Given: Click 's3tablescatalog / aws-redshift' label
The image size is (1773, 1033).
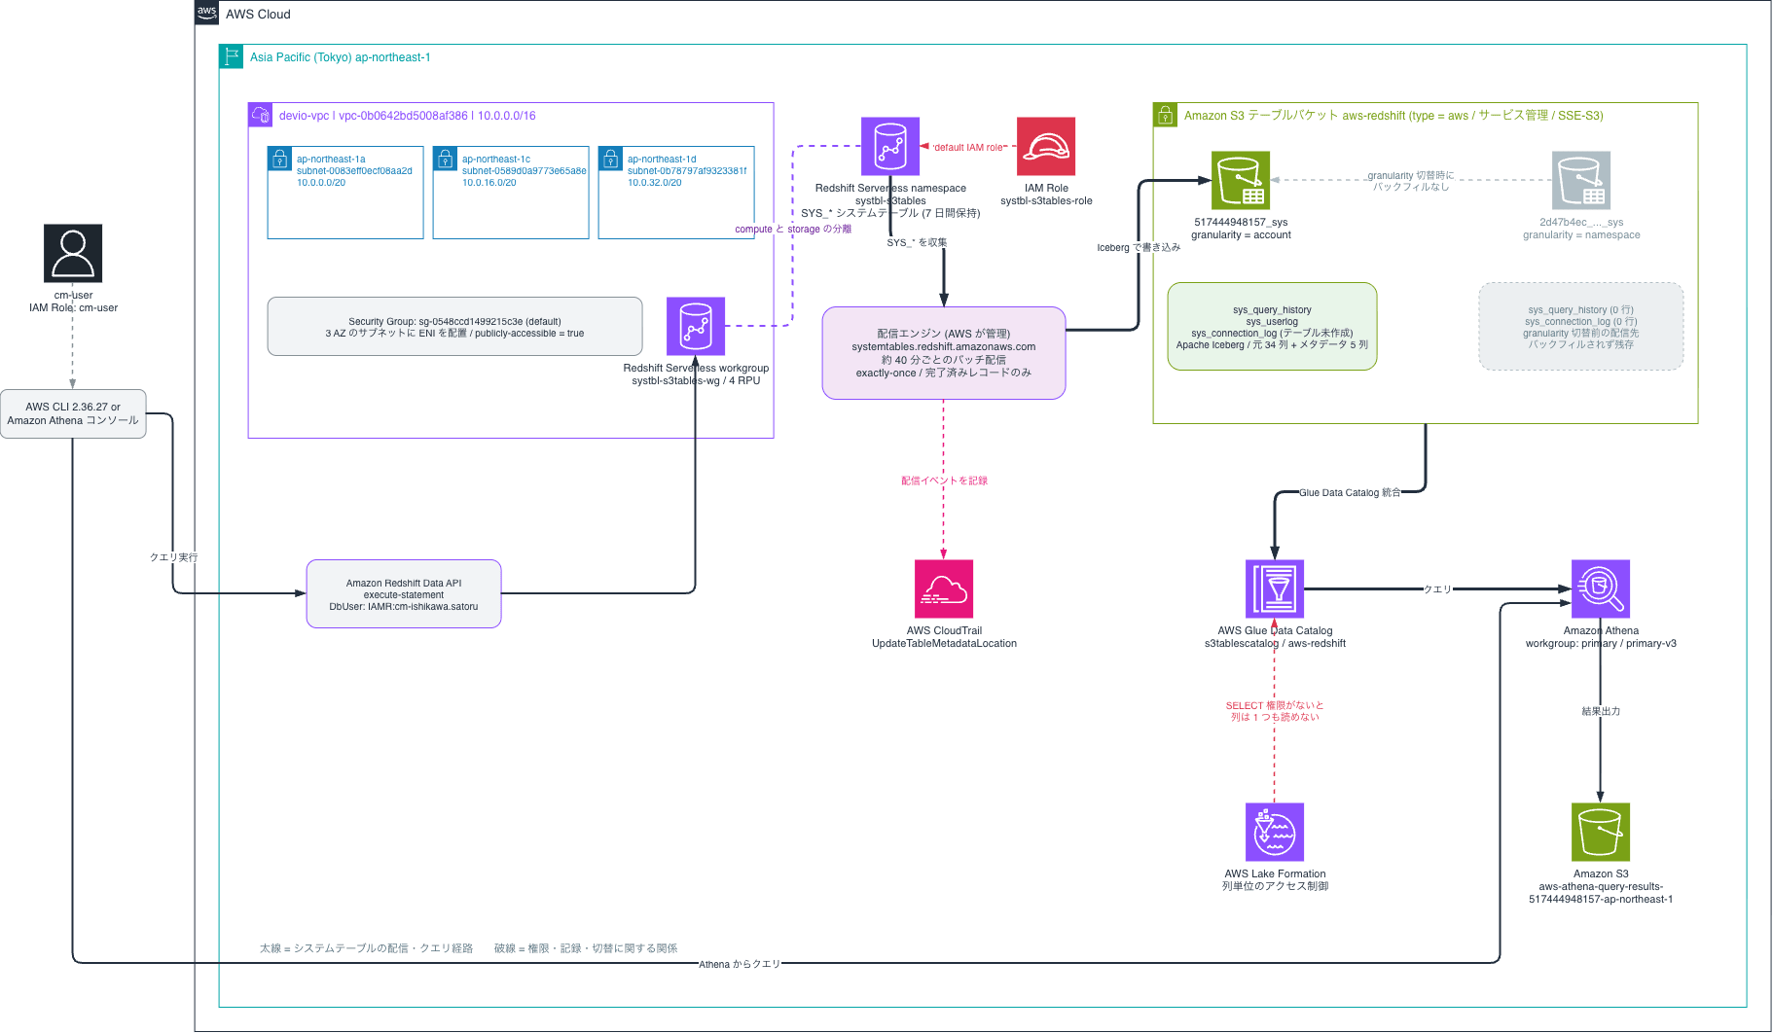Looking at the screenshot, I should point(1275,643).
